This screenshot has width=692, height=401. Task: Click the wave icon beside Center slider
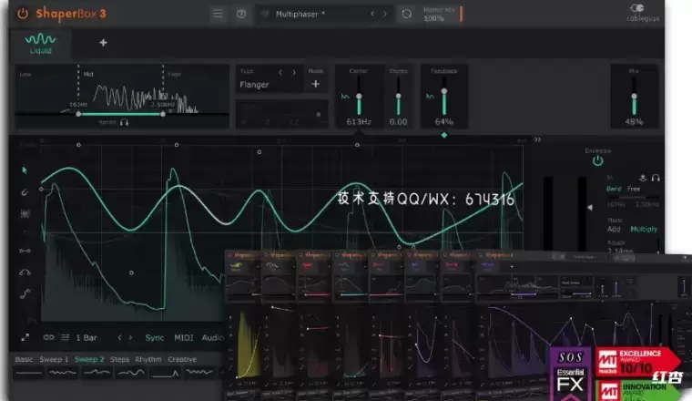click(345, 97)
